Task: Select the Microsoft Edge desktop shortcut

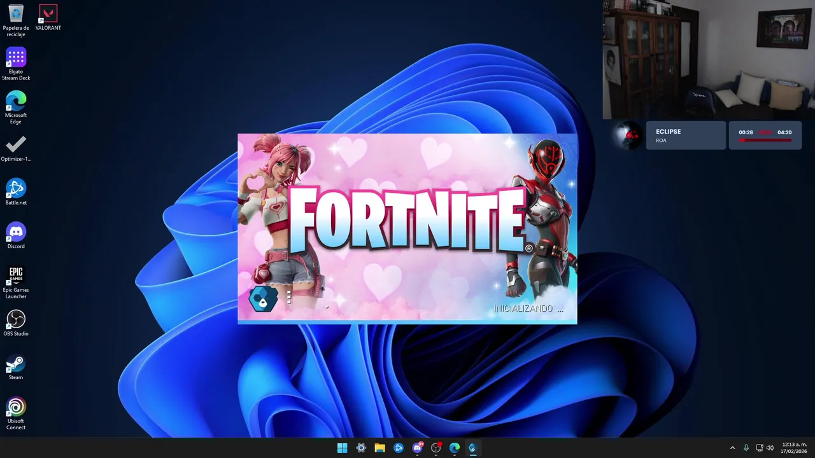Action: [16, 108]
